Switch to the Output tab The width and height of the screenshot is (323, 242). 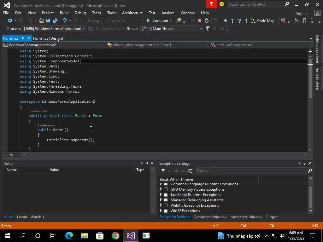(272, 217)
